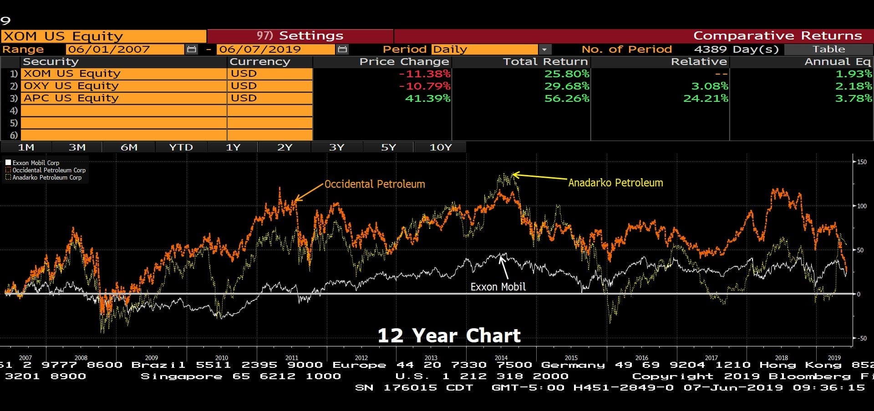Click the 2008 year label on the axis
The height and width of the screenshot is (411, 874).
tap(81, 358)
